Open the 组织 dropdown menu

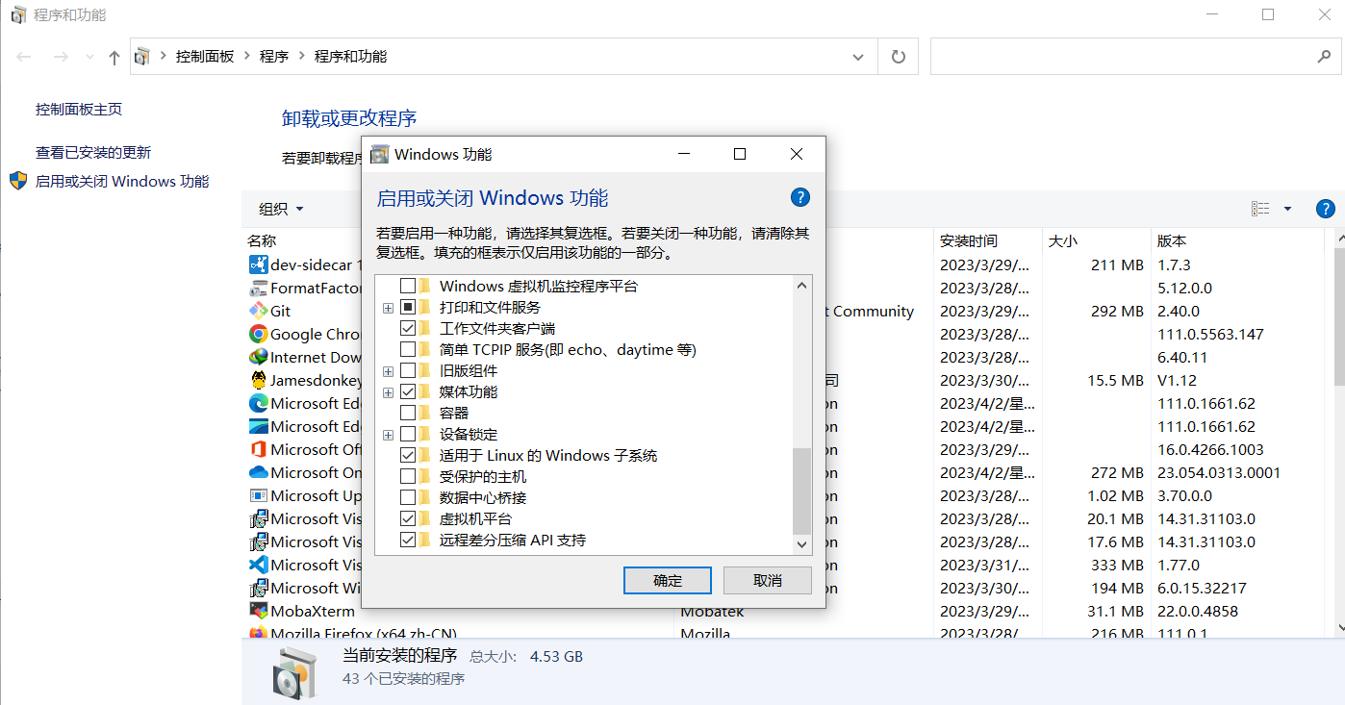tap(281, 209)
